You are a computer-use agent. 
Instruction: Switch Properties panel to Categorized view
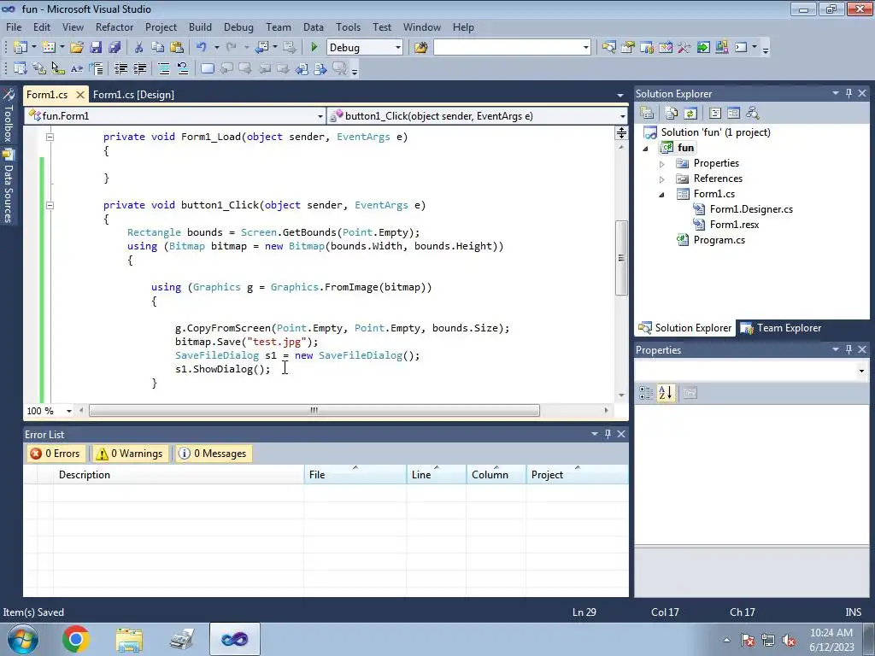pos(646,393)
